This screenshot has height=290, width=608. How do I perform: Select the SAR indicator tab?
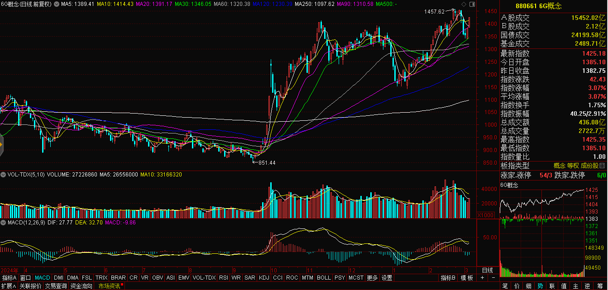[x=249, y=278]
